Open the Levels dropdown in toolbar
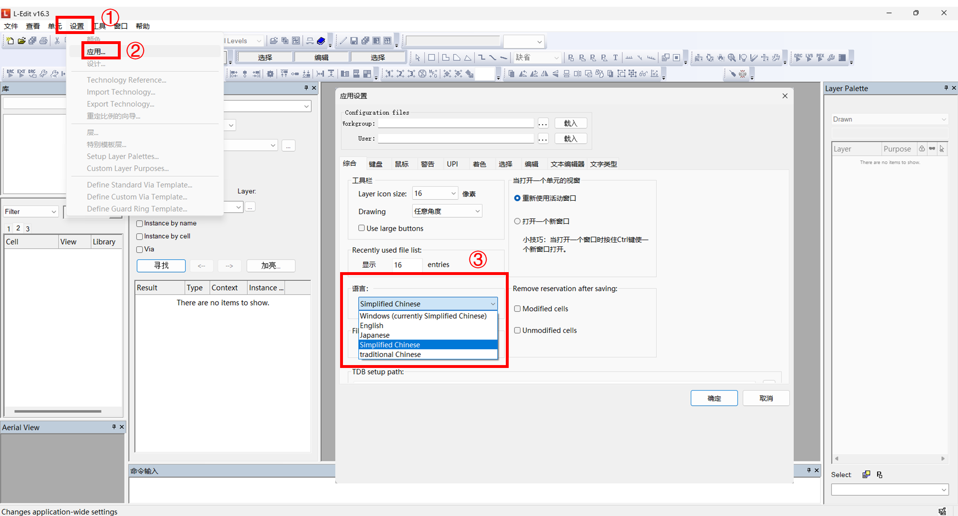The width and height of the screenshot is (958, 516). 244,41
